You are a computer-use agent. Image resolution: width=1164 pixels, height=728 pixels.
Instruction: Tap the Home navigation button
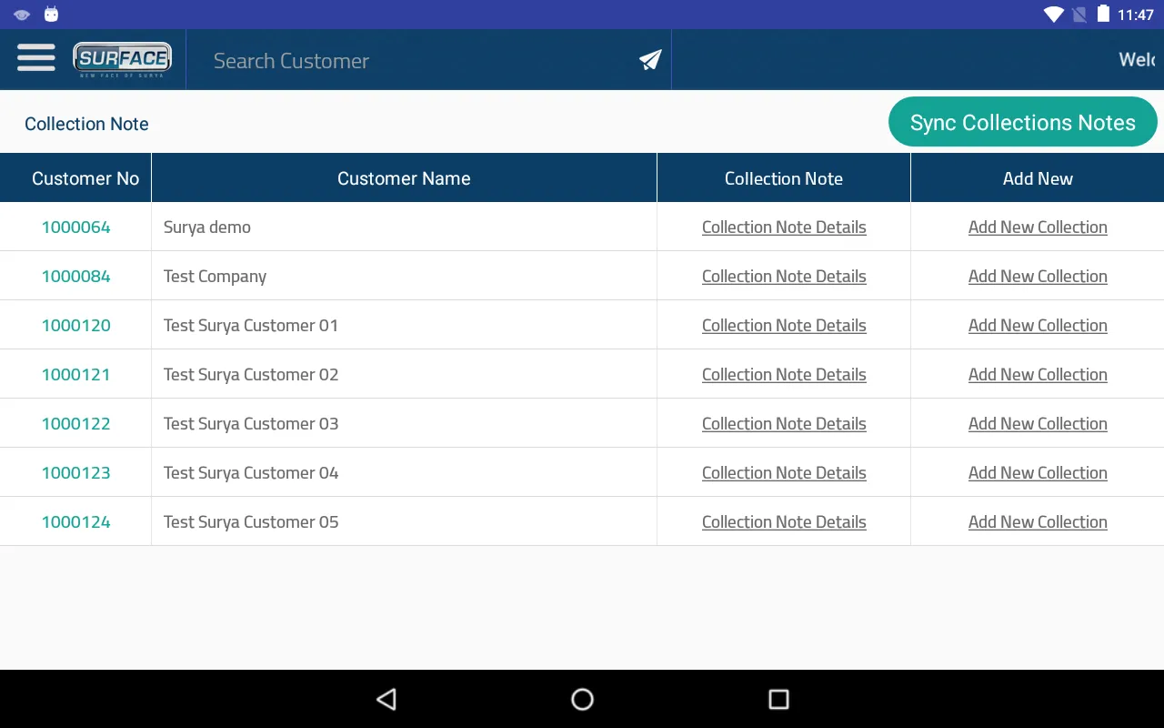(581, 699)
